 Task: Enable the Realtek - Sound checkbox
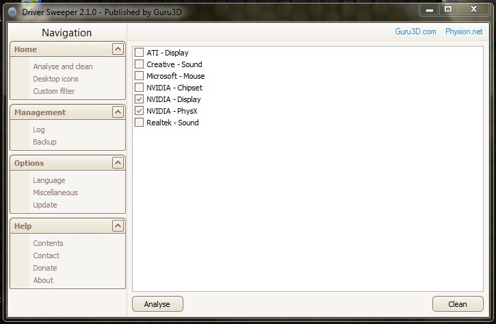[x=140, y=123]
